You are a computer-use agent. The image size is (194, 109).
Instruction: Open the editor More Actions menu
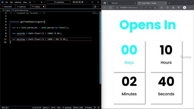[99, 7]
